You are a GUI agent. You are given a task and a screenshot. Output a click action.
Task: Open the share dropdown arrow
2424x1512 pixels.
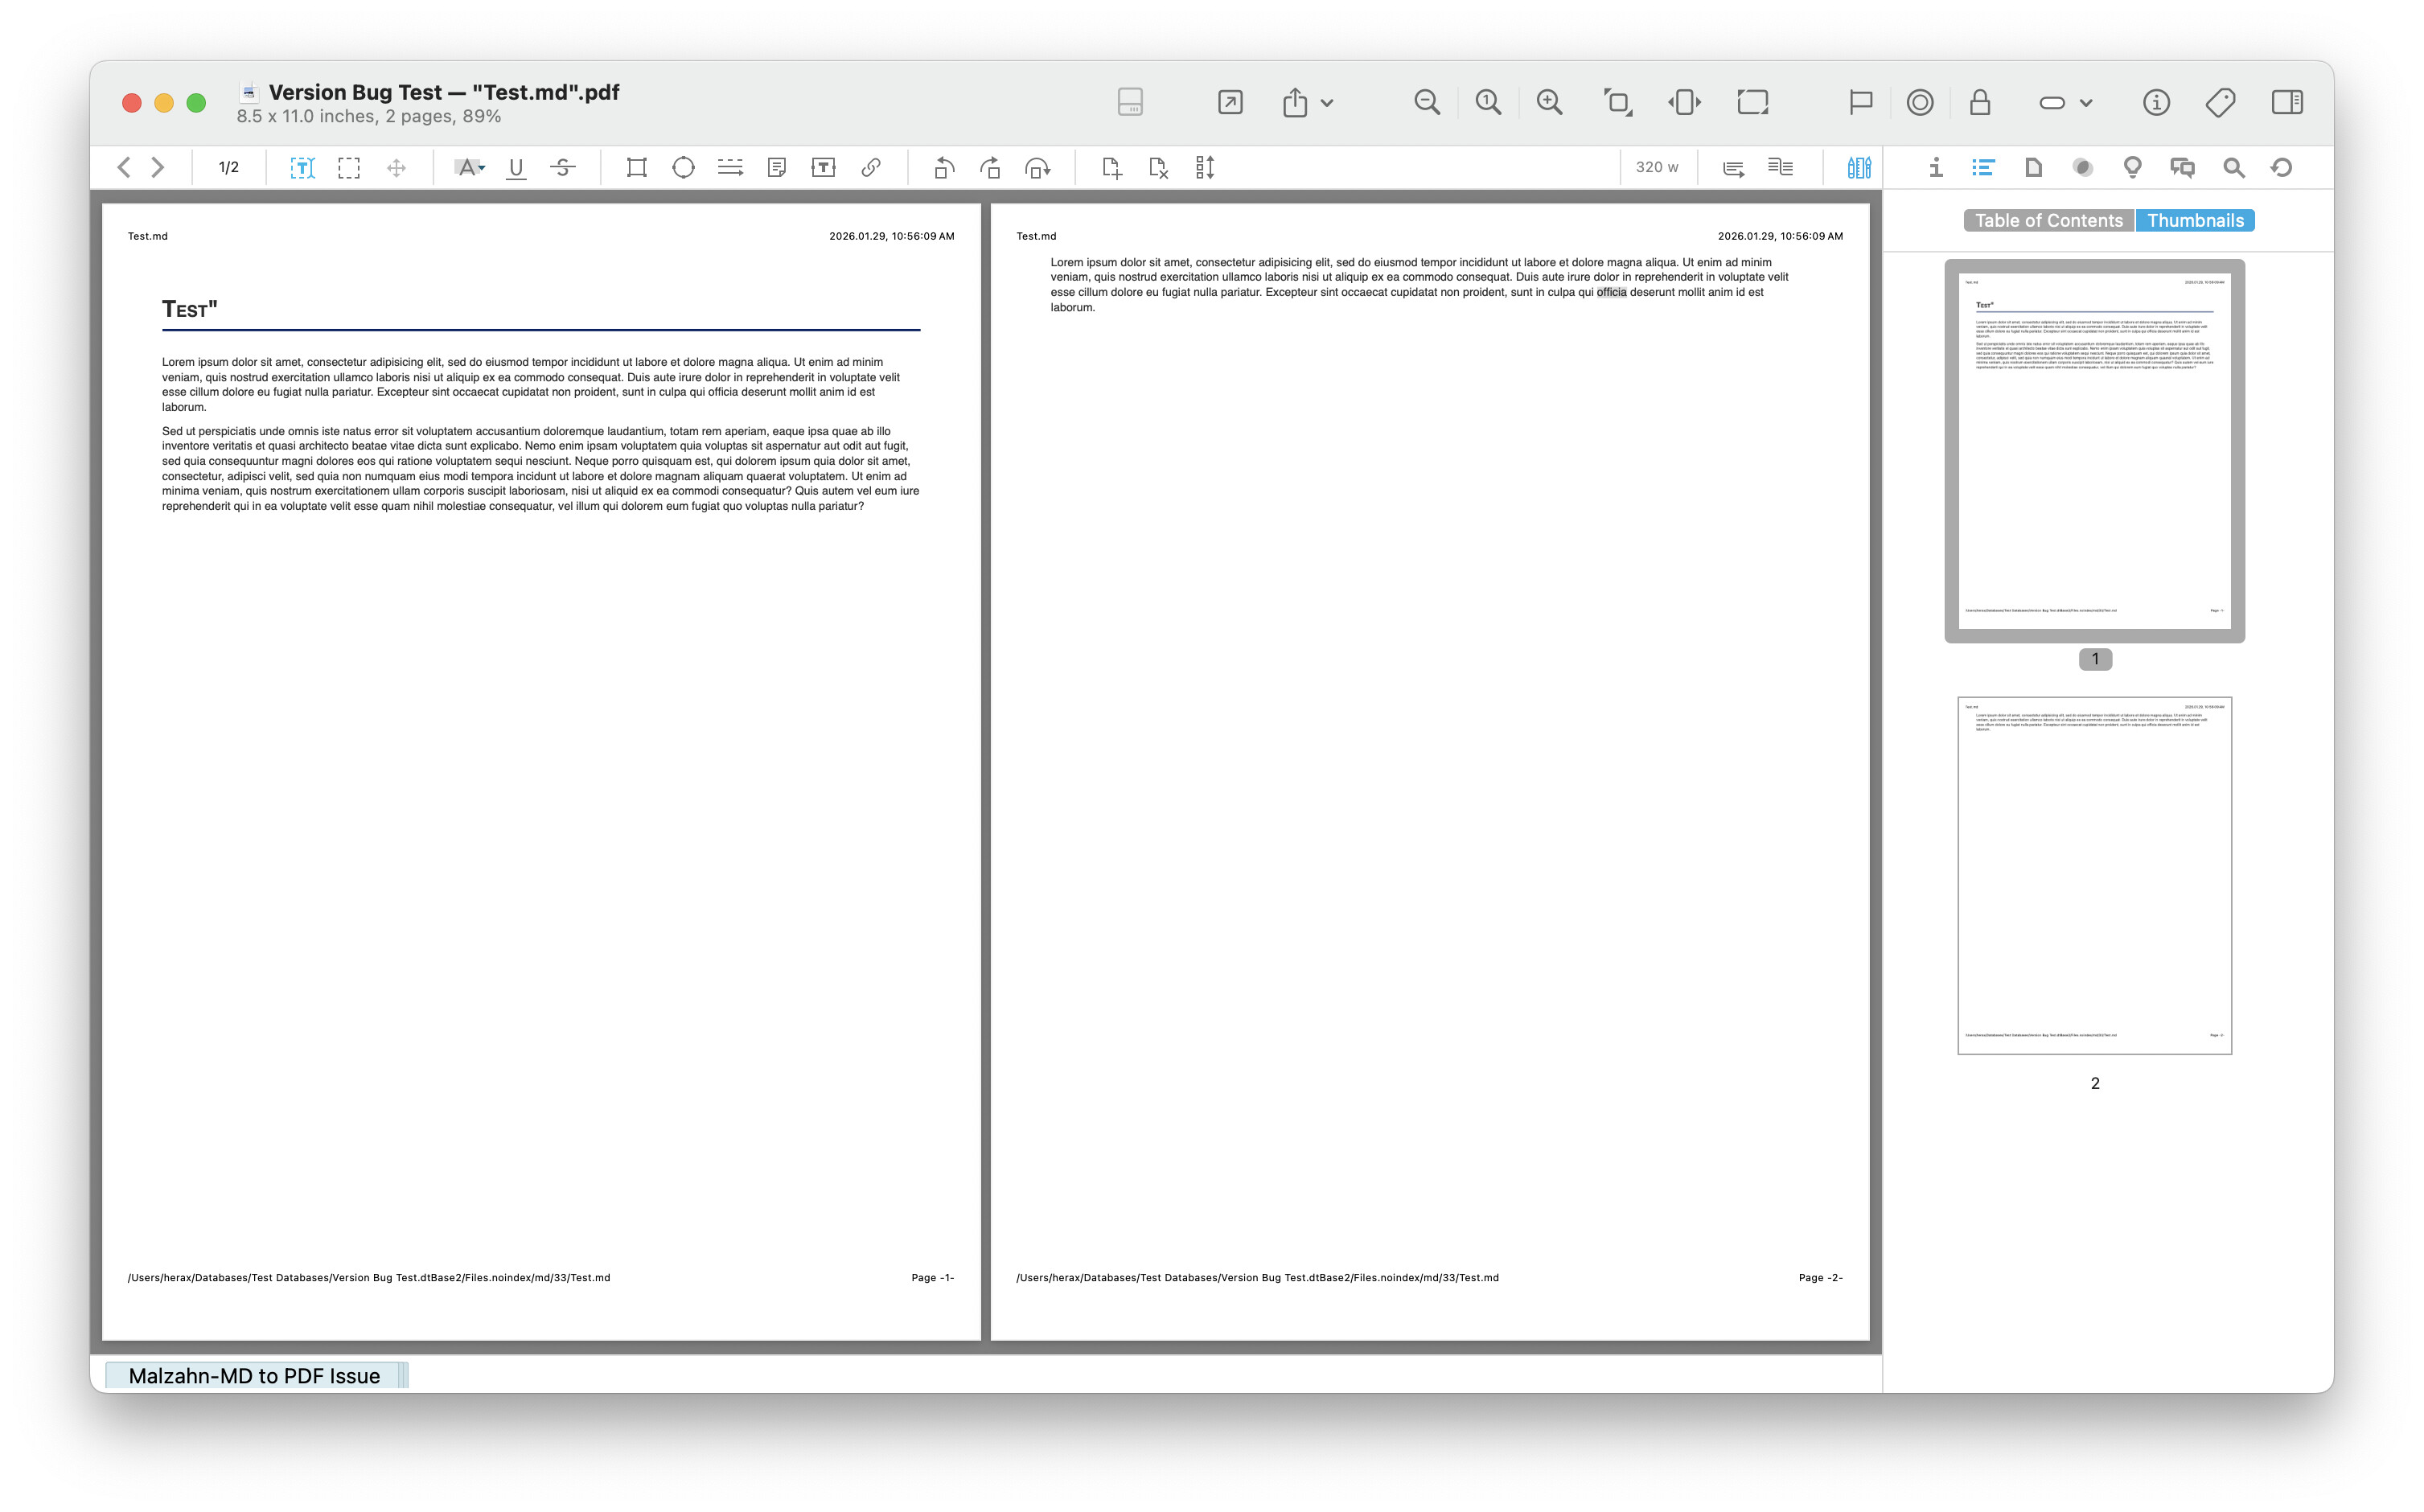point(1327,103)
